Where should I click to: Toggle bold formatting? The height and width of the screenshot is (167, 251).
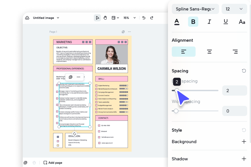coord(193,21)
